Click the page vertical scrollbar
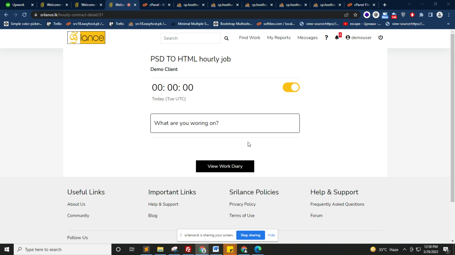 452,121
